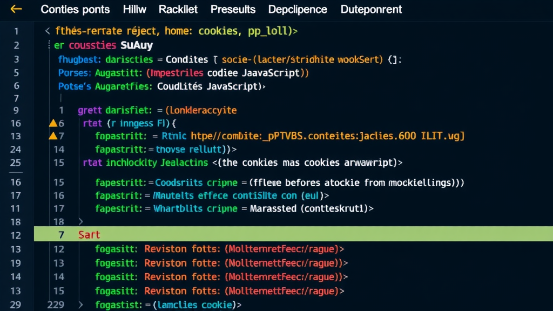Open the "Depclipence" menu
Screen dimensions: 553x311
297,9
